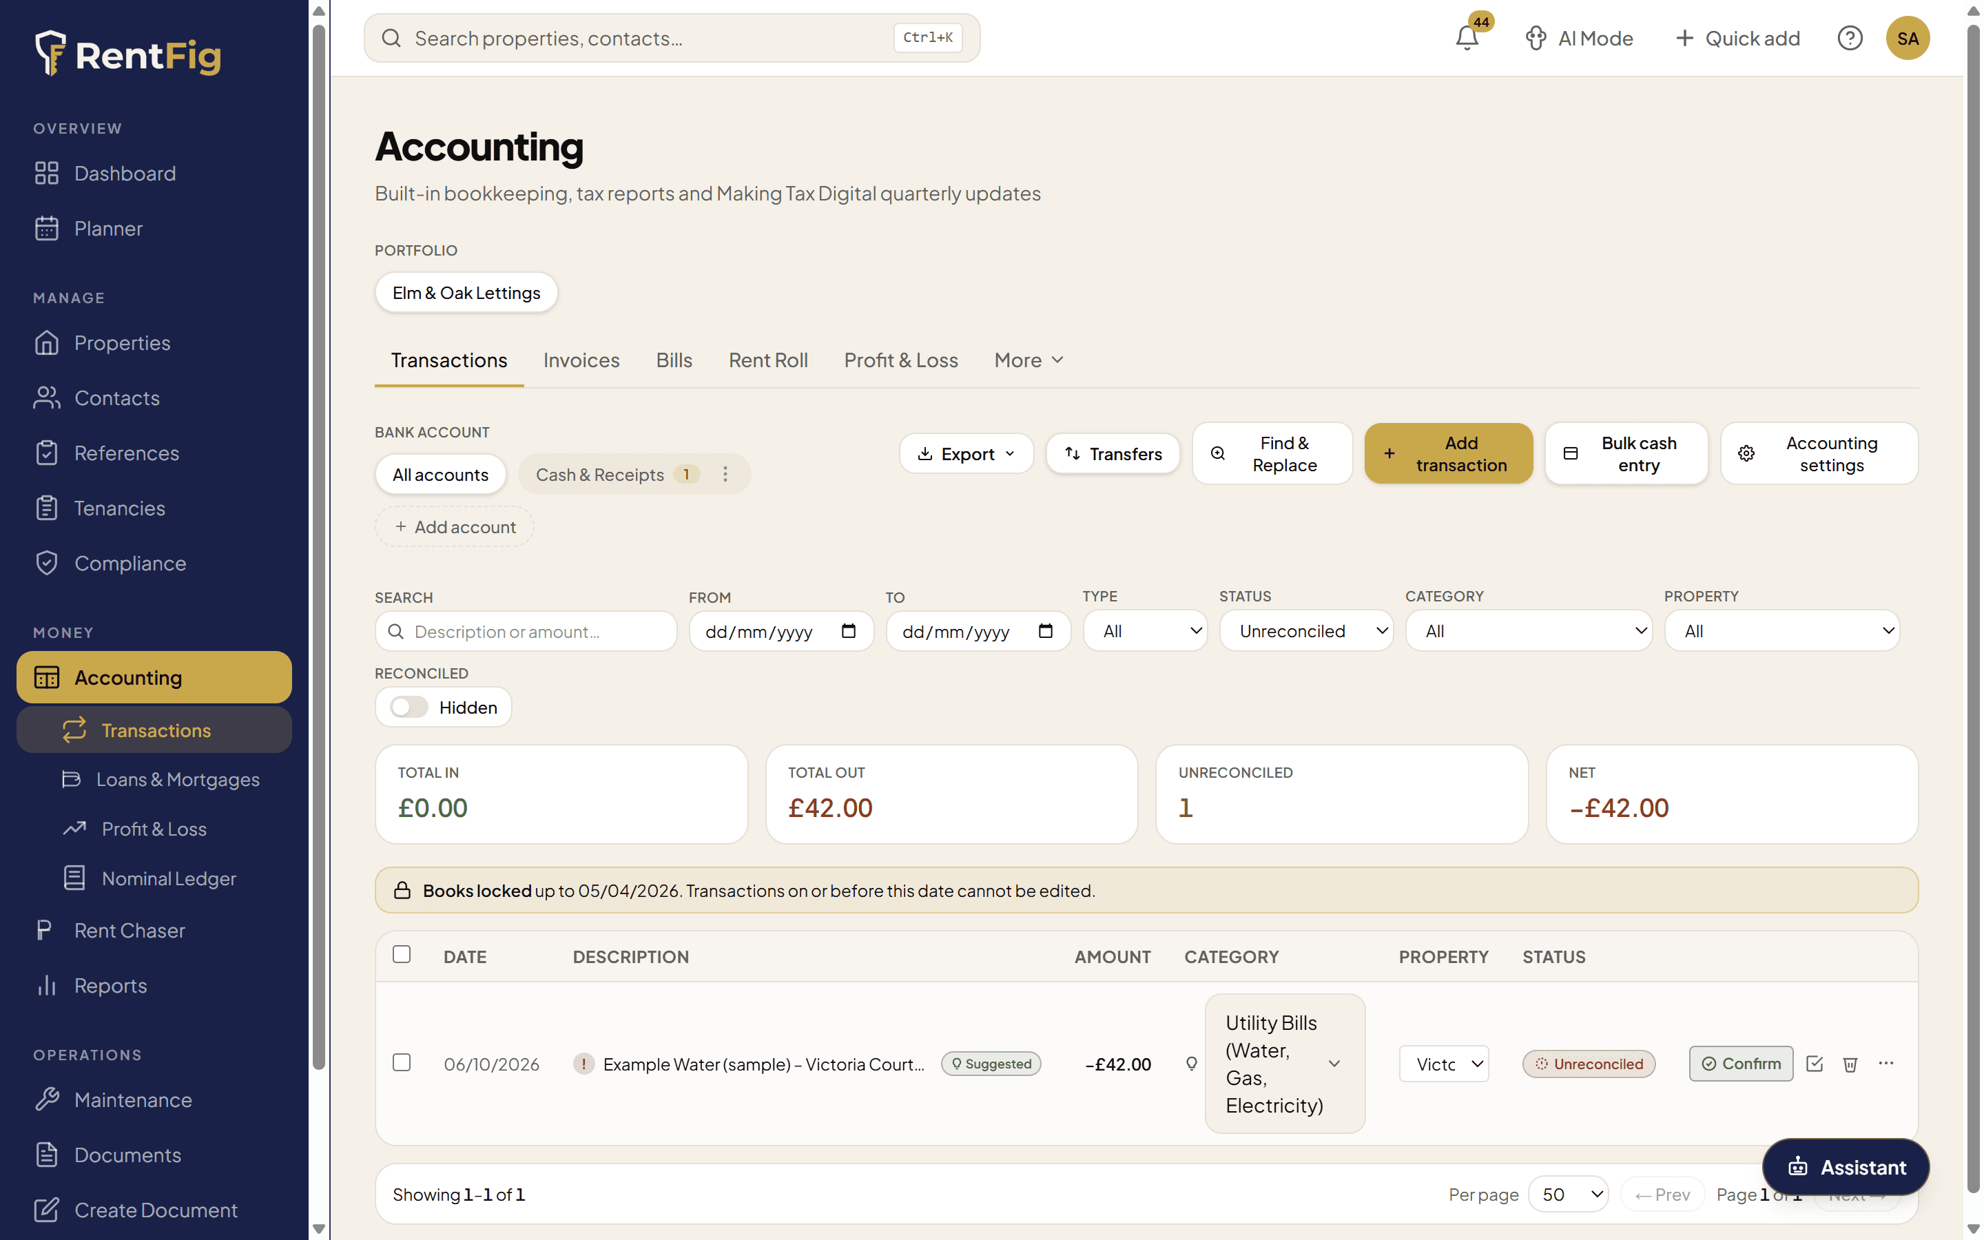The height and width of the screenshot is (1240, 1984).
Task: Open the Status filter showing Unreconciled
Action: (x=1306, y=630)
